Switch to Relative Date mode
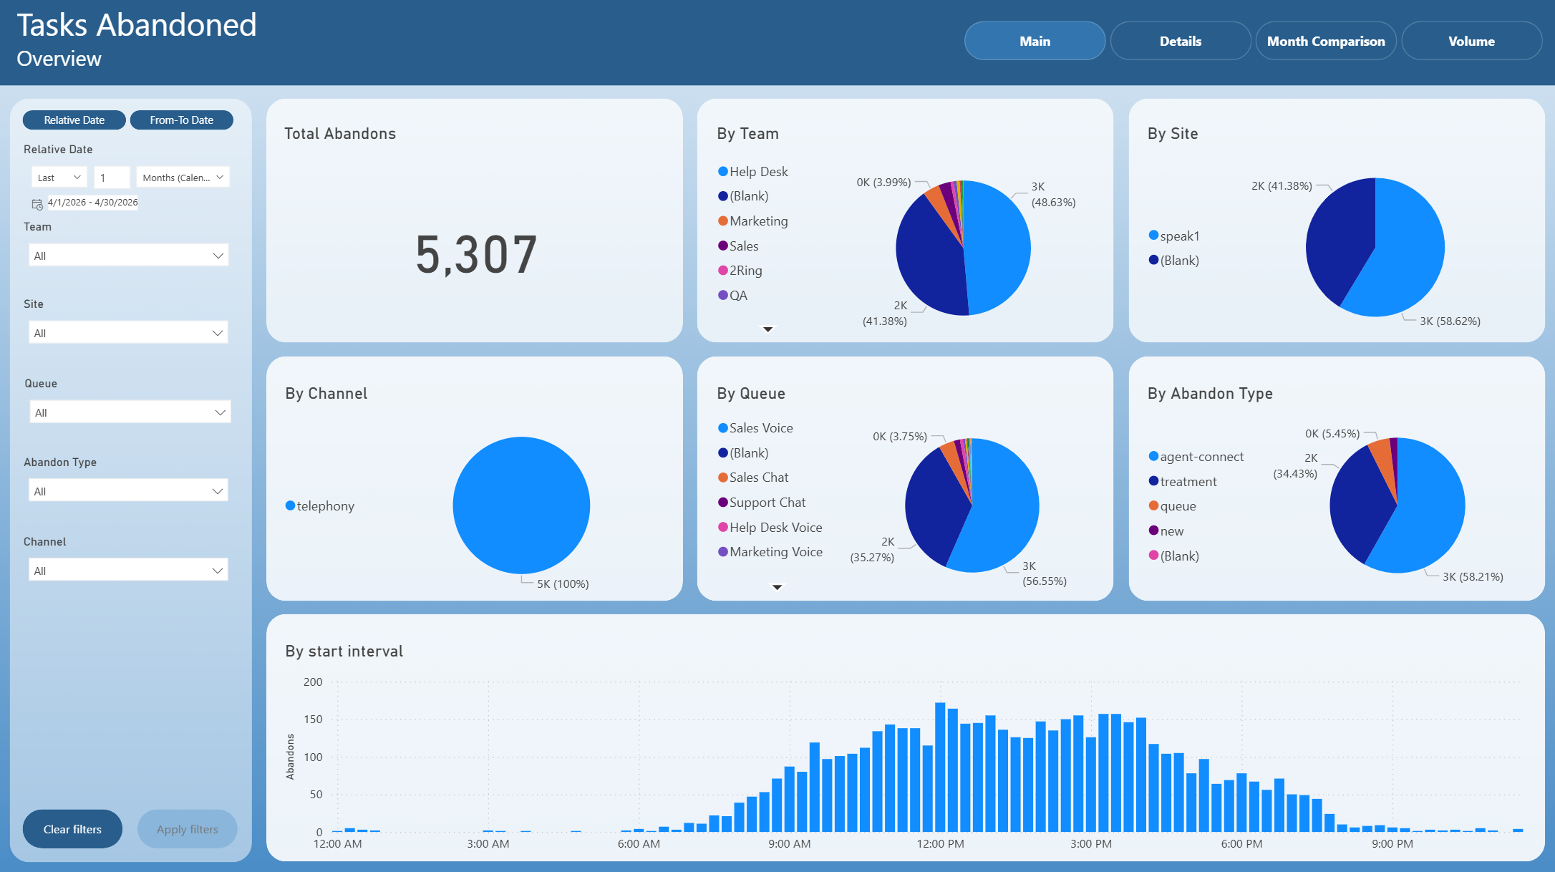Screen dimensions: 1555x872 (x=74, y=120)
